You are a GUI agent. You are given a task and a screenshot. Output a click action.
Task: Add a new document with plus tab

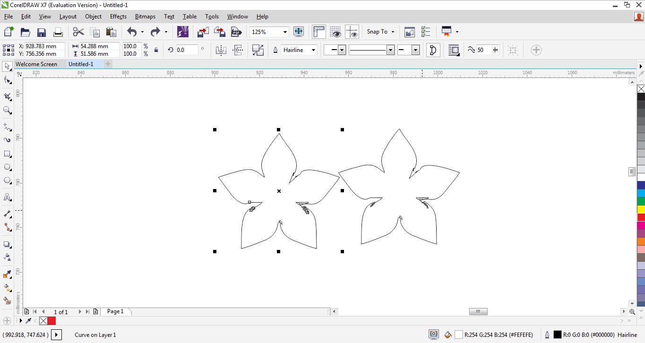pos(108,64)
